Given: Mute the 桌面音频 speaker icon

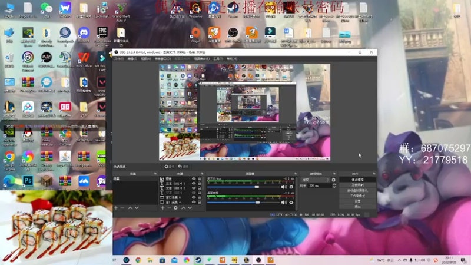Looking at the screenshot, I should [284, 203].
